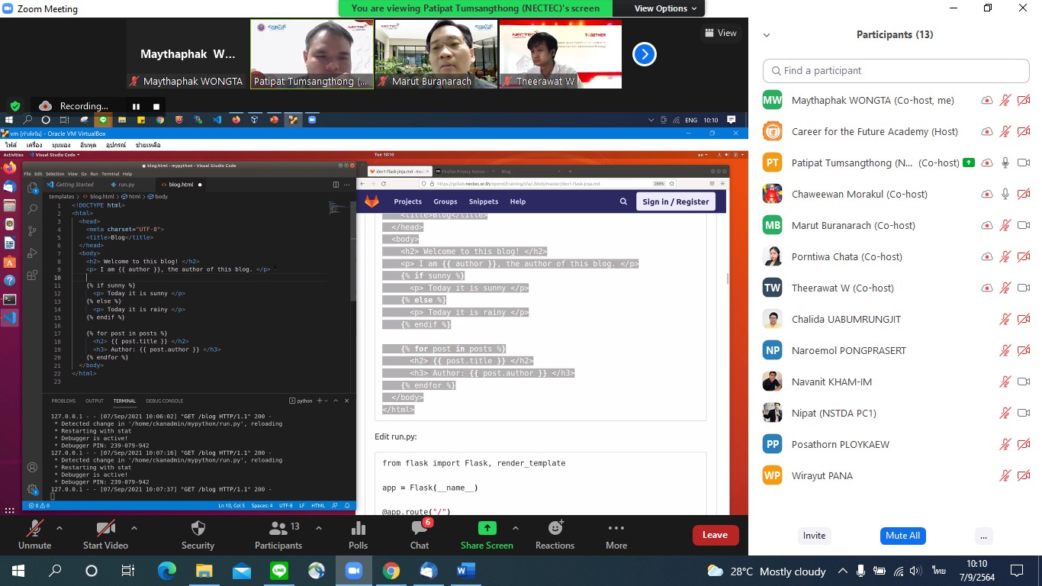The height and width of the screenshot is (586, 1042).
Task: Unmute the microphone
Action: tap(34, 529)
